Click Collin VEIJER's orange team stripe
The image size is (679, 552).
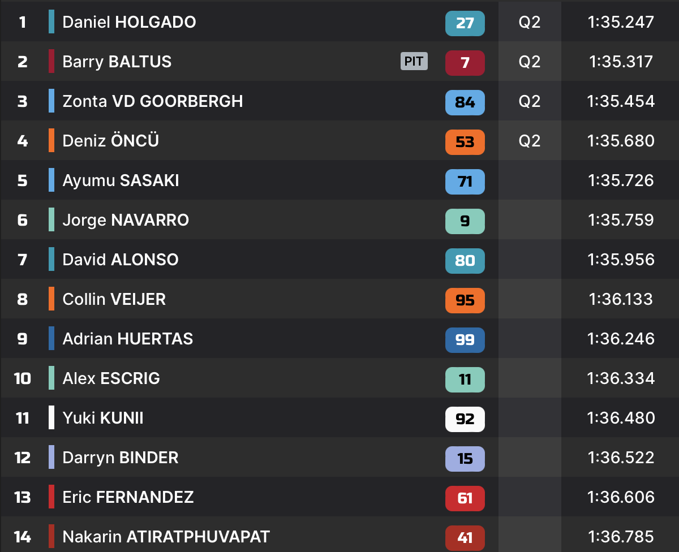51,299
